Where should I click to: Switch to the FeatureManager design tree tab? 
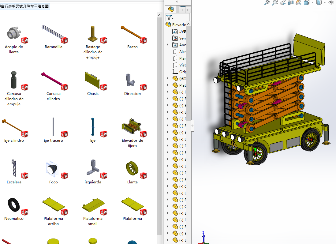[x=171, y=9]
